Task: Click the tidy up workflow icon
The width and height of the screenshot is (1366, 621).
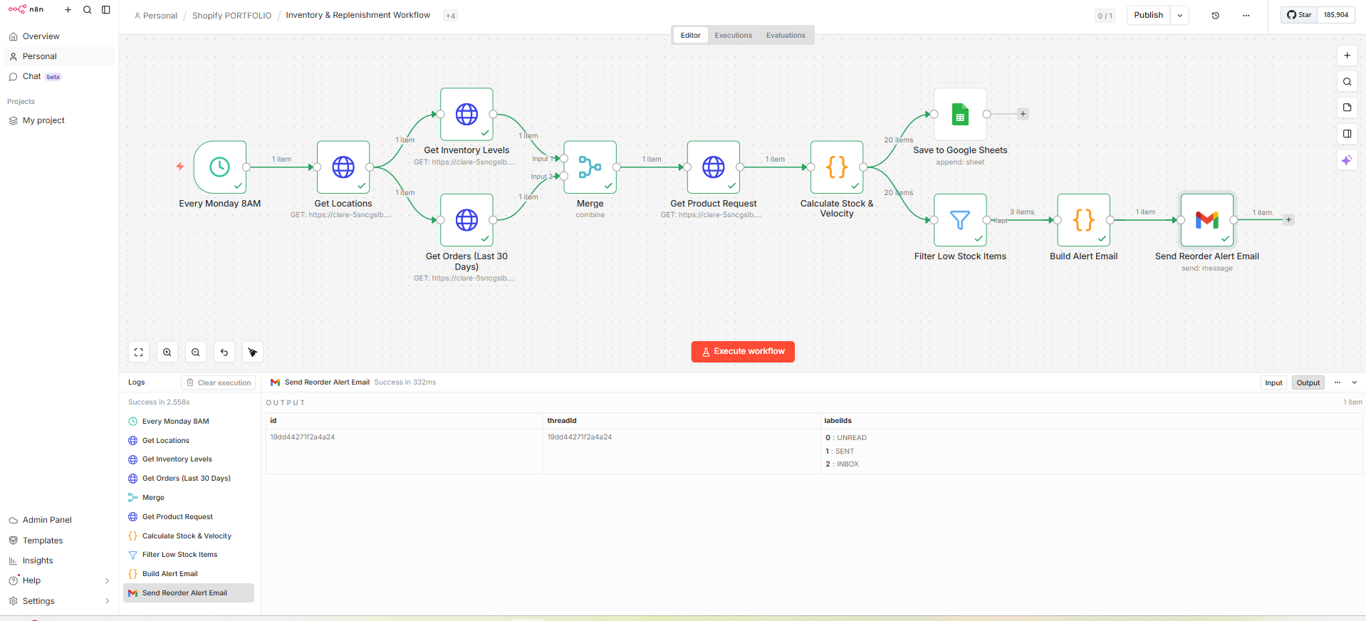Action: coord(253,353)
